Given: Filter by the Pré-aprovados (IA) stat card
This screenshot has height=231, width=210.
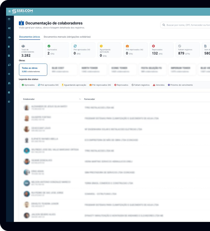Looking at the screenshot, I should coord(83,50).
